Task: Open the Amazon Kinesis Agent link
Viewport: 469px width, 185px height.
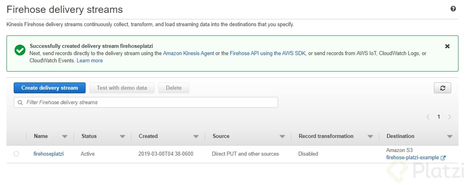Action: (x=188, y=53)
